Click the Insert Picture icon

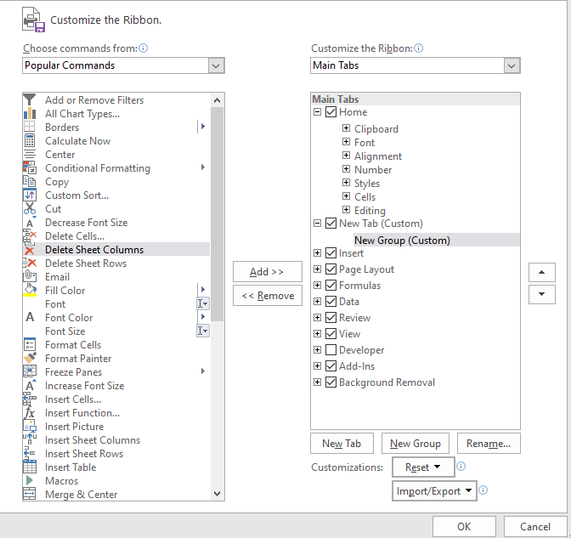(30, 426)
